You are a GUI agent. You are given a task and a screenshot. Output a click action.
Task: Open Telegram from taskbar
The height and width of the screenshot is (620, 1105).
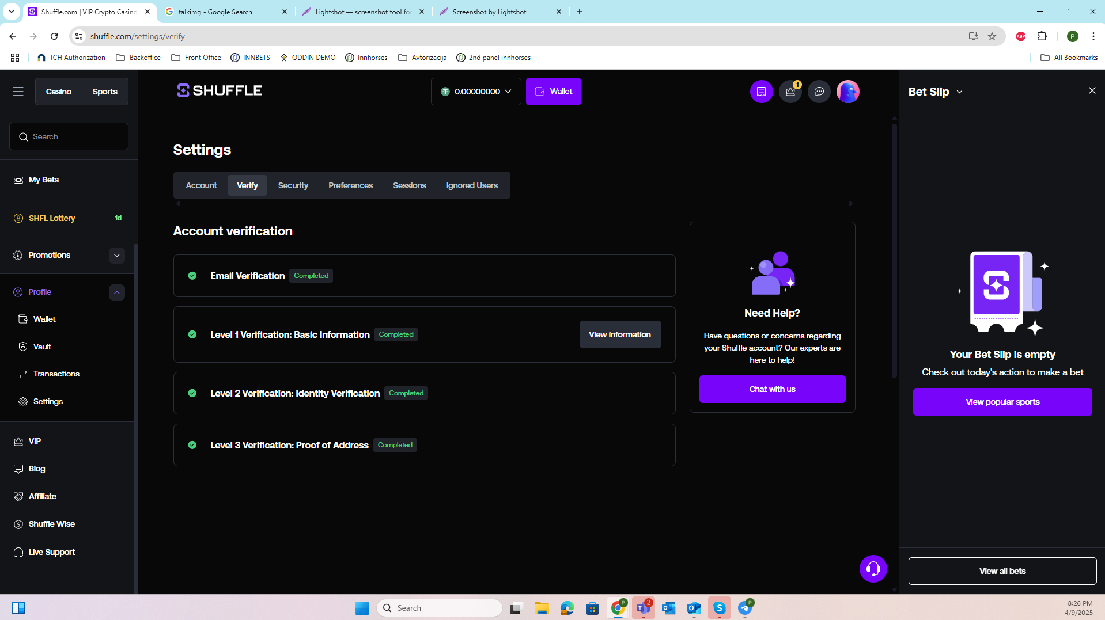[x=745, y=608]
